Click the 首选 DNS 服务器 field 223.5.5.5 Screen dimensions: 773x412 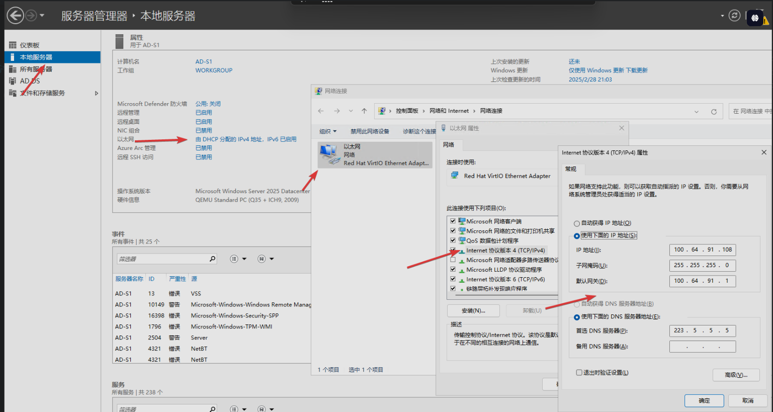703,331
